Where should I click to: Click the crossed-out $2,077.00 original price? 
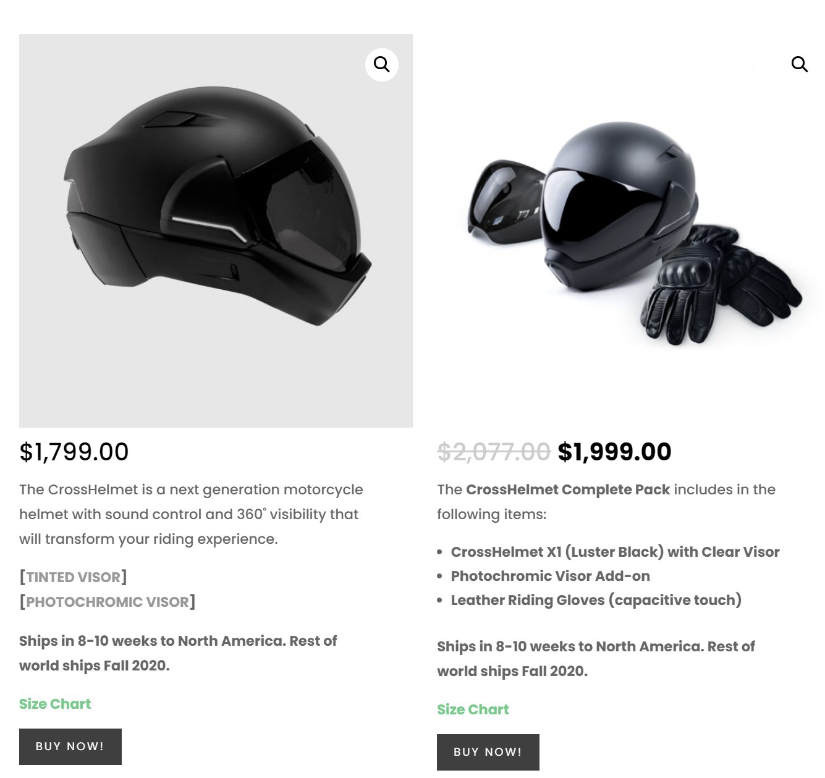coord(493,452)
